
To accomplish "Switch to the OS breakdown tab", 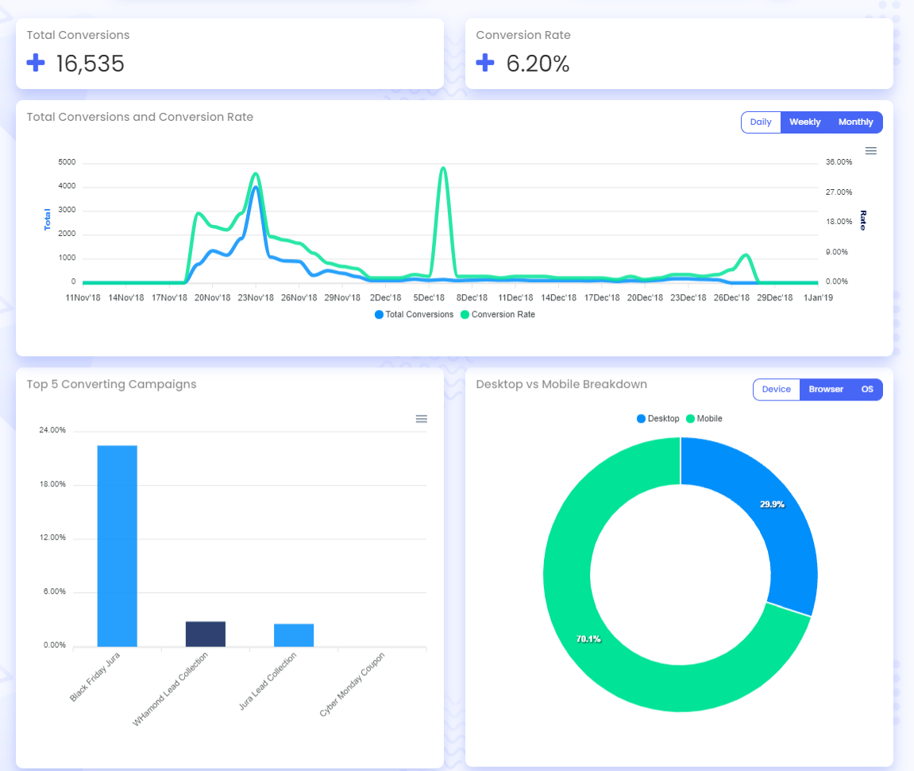I will tap(866, 389).
